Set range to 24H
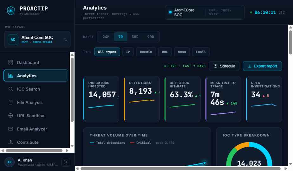The width and height of the screenshot is (293, 171). (106, 37)
